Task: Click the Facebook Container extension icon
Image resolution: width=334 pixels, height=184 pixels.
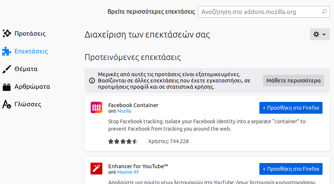Action: pyautogui.click(x=96, y=107)
